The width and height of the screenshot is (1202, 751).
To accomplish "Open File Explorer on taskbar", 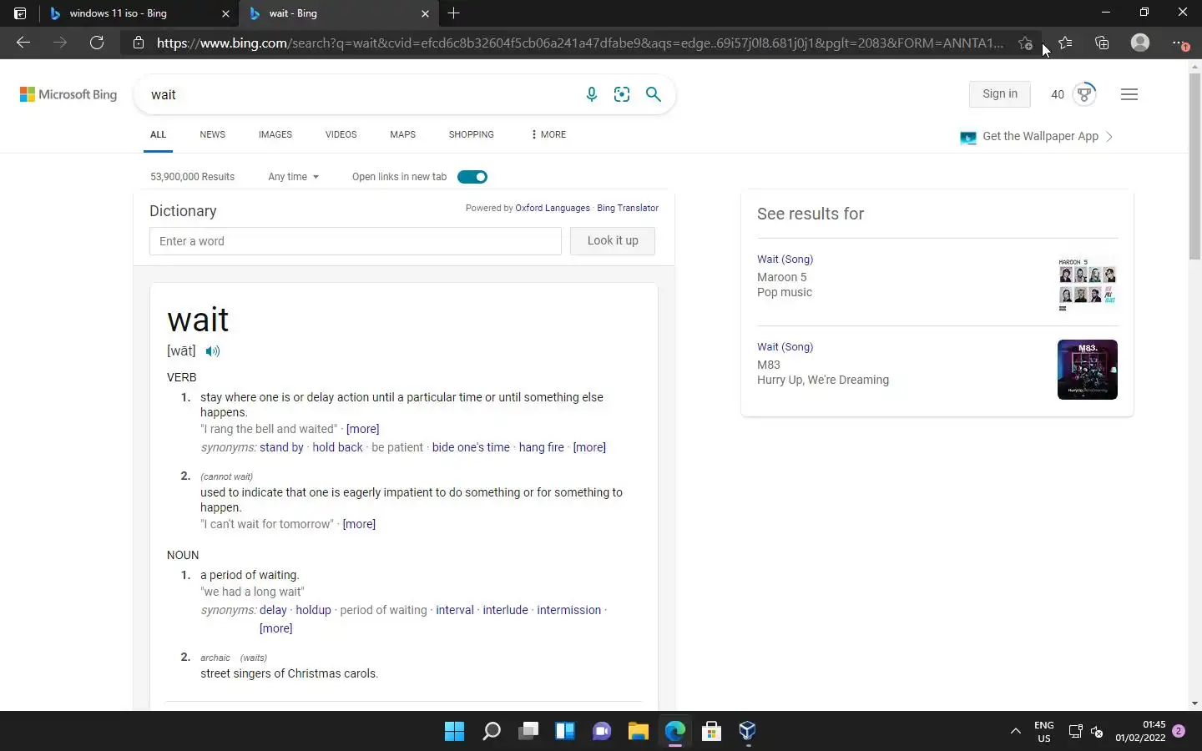I will tap(639, 732).
